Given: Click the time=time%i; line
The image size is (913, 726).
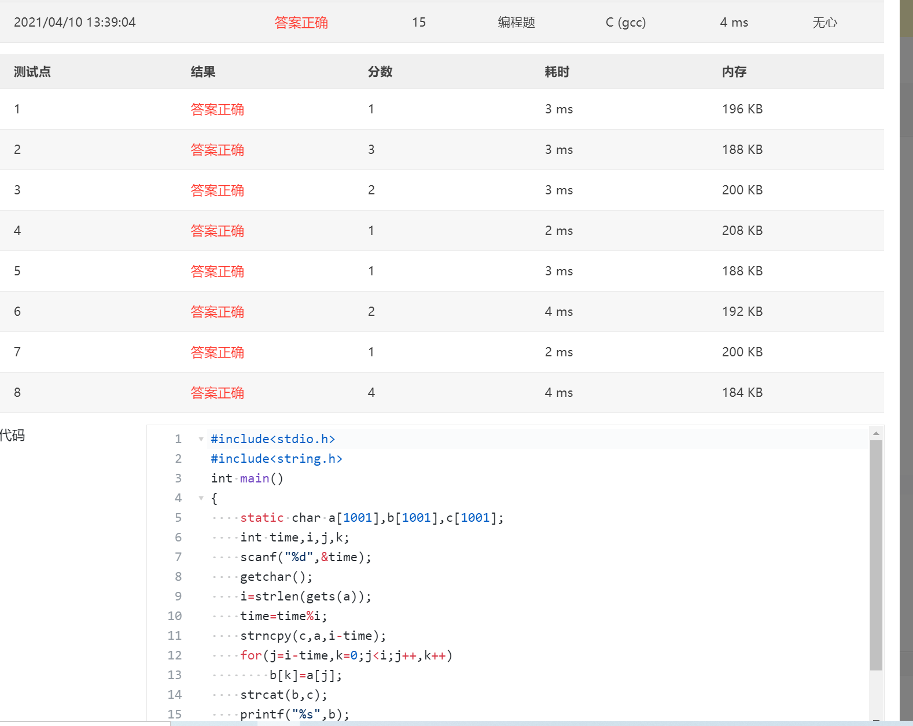Looking at the screenshot, I should point(284,616).
